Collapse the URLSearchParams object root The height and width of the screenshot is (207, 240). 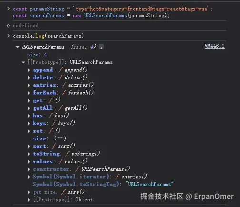click(18, 47)
